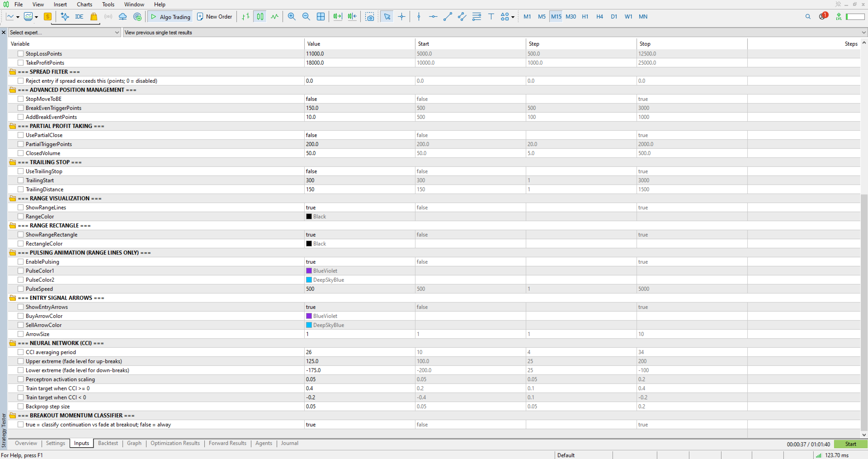Collapse the NEURAL NETWORK (CCI) group
868x459 pixels.
coord(13,343)
